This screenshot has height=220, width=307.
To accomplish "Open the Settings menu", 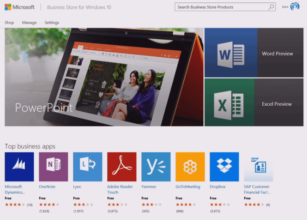I will (52, 23).
